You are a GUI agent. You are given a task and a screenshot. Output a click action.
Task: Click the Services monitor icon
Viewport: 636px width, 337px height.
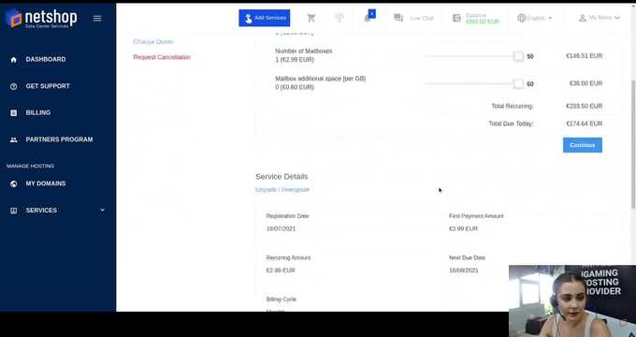click(13, 211)
